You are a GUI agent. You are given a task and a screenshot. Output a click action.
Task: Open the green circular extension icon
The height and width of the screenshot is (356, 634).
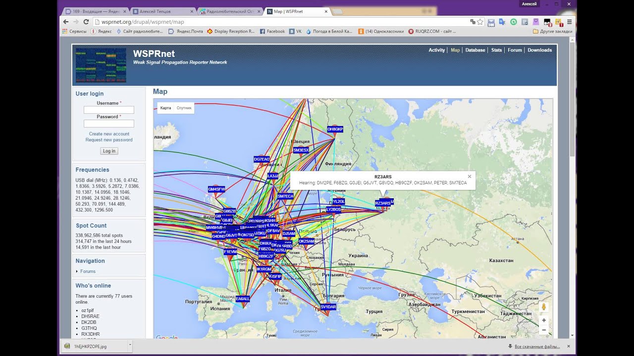pyautogui.click(x=514, y=22)
